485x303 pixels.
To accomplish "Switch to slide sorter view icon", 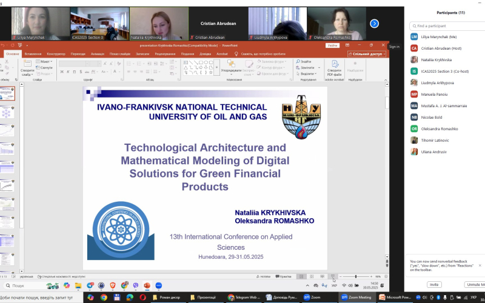I will tap(312, 276).
